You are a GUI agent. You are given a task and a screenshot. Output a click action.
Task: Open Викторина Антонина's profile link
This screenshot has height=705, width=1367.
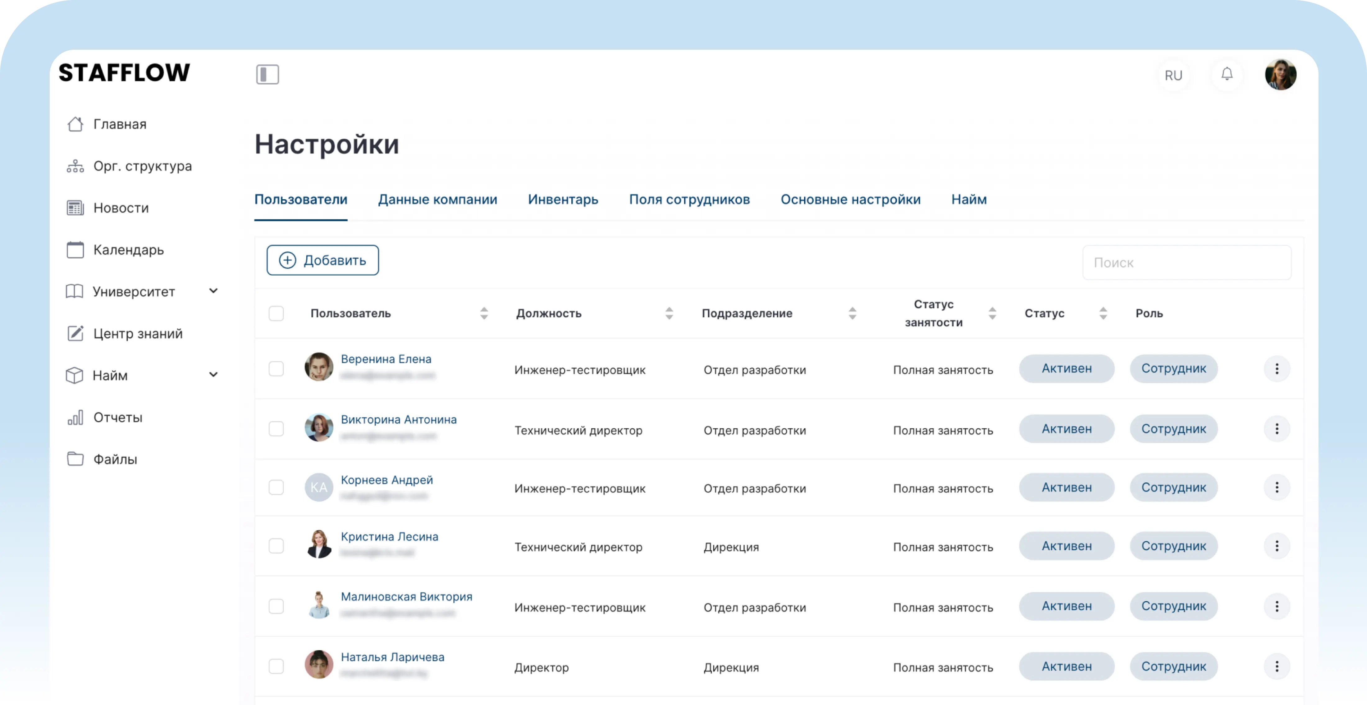(399, 419)
